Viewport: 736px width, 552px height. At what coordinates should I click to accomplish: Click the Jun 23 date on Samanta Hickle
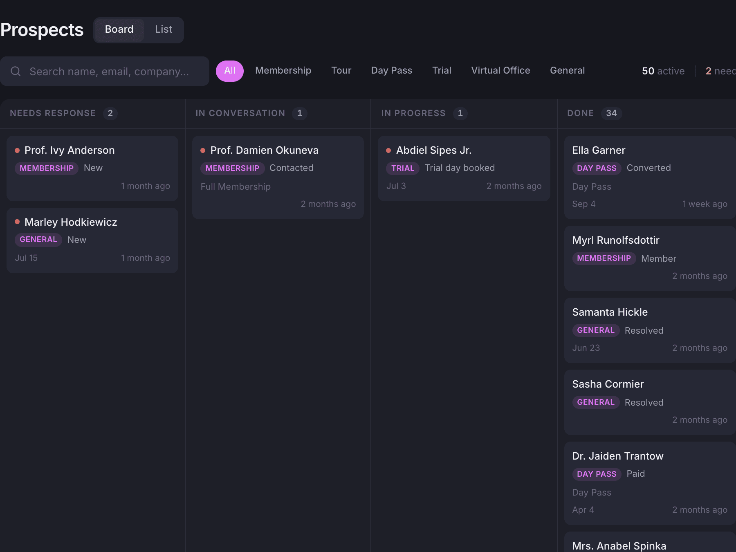(586, 348)
